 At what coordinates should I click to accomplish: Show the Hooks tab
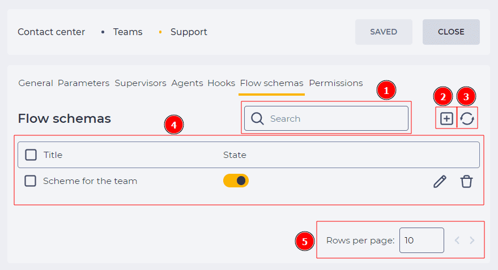pos(221,83)
